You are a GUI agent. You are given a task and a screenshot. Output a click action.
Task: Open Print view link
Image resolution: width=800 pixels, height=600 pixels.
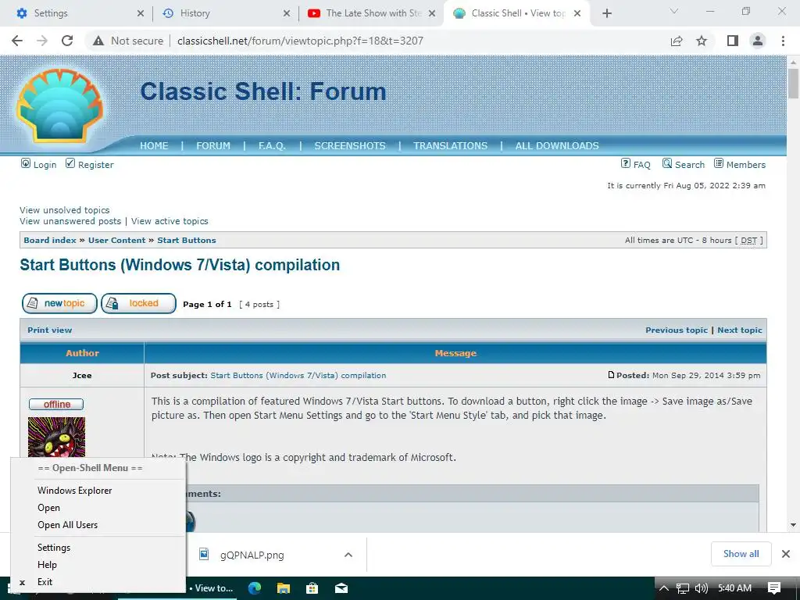tap(49, 330)
